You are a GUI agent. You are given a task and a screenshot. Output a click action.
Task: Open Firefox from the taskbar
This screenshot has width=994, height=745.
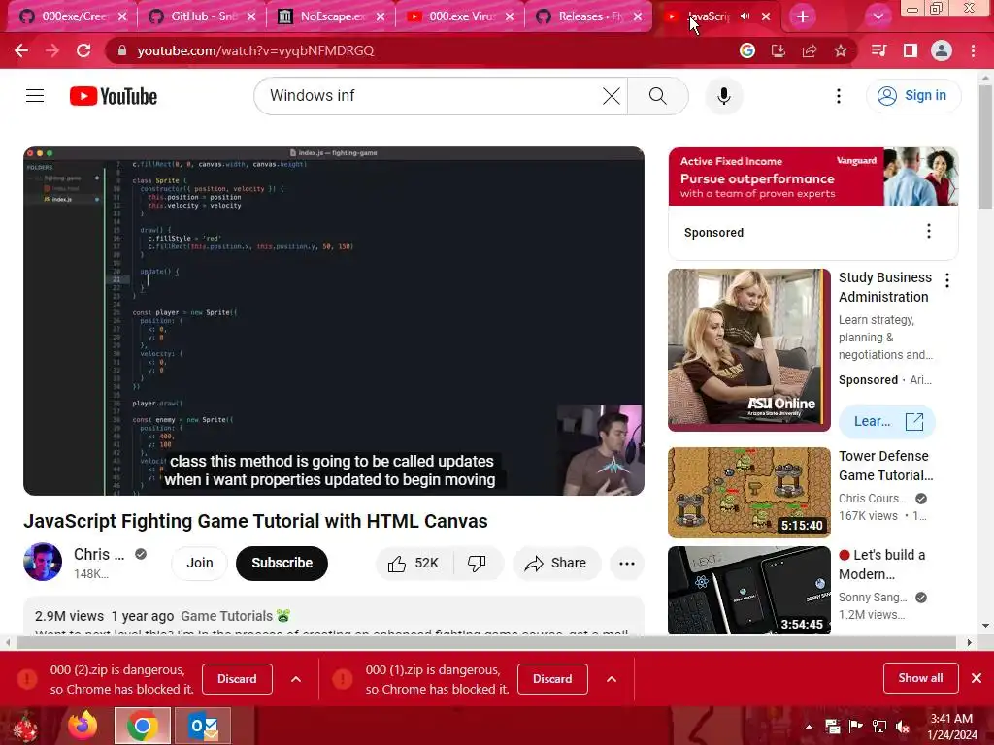[x=83, y=726]
